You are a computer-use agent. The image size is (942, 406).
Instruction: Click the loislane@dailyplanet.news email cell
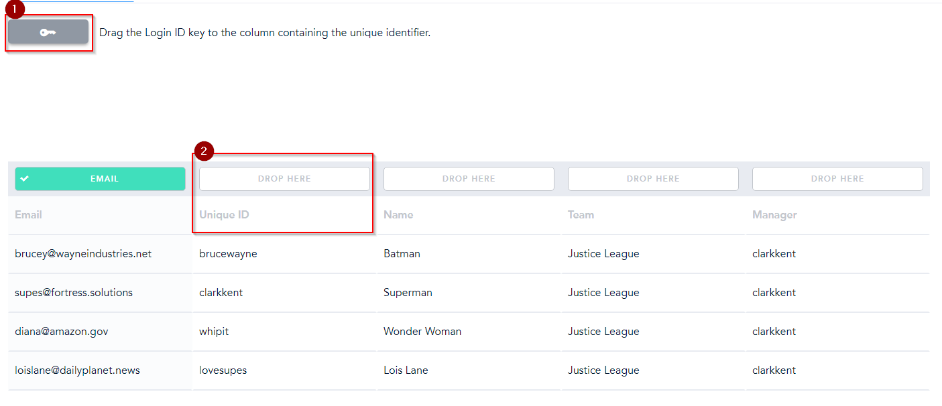pyautogui.click(x=77, y=370)
